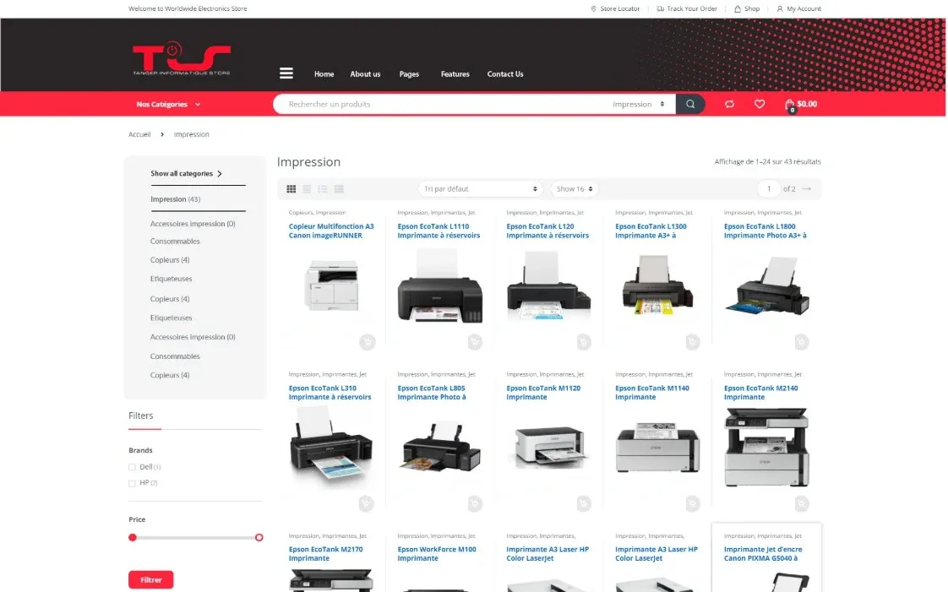Open the Shop link in top bar
Screen dimensions: 948x592
(x=747, y=8)
